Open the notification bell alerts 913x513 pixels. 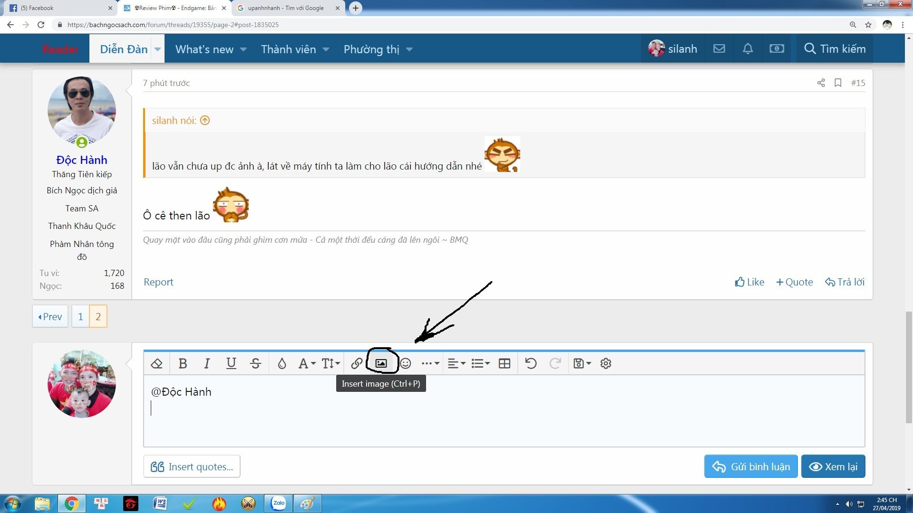click(x=748, y=48)
